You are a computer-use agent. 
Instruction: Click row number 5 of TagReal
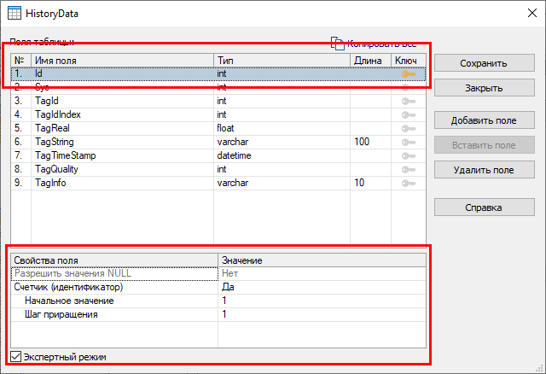[20, 128]
